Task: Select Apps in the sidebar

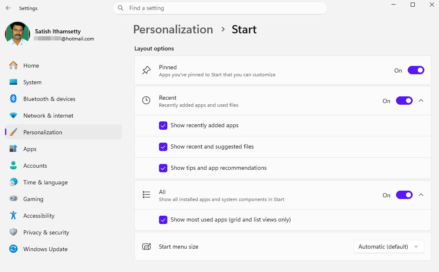Action: coord(63,149)
